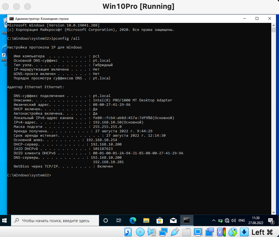Click the IAID value 101187623
The height and width of the screenshot is (237, 279).
coord(103,149)
